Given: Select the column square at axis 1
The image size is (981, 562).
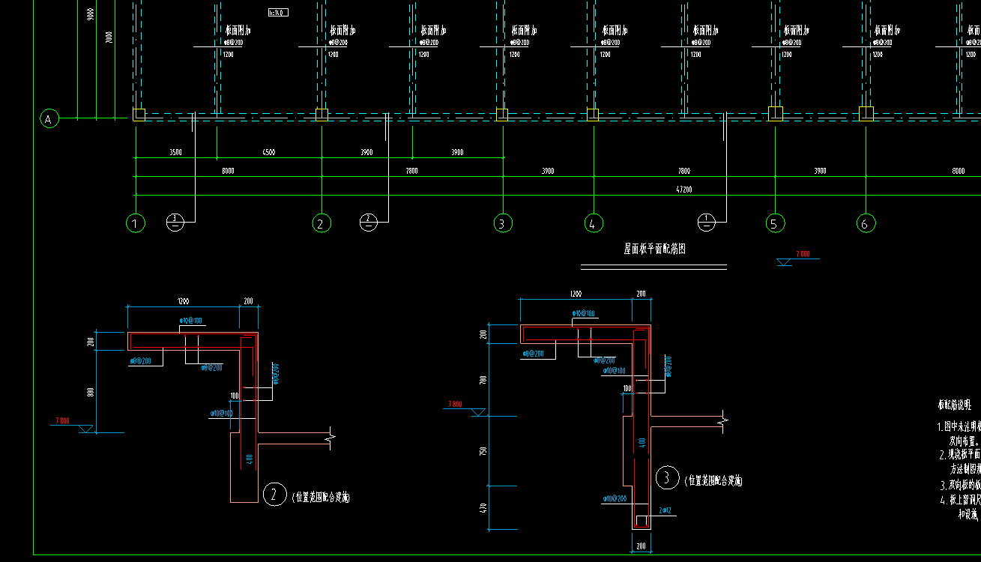Looking at the screenshot, I should click(139, 114).
